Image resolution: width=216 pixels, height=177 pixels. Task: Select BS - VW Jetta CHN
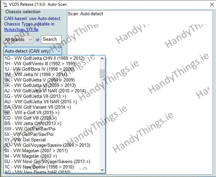click(52, 124)
